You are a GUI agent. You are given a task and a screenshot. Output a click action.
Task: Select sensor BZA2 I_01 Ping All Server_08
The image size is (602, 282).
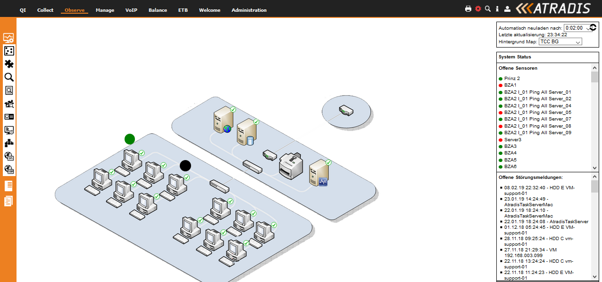point(537,126)
